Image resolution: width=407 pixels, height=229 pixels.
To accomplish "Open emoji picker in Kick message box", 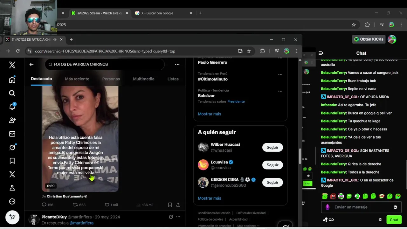I will pyautogui.click(x=395, y=207).
